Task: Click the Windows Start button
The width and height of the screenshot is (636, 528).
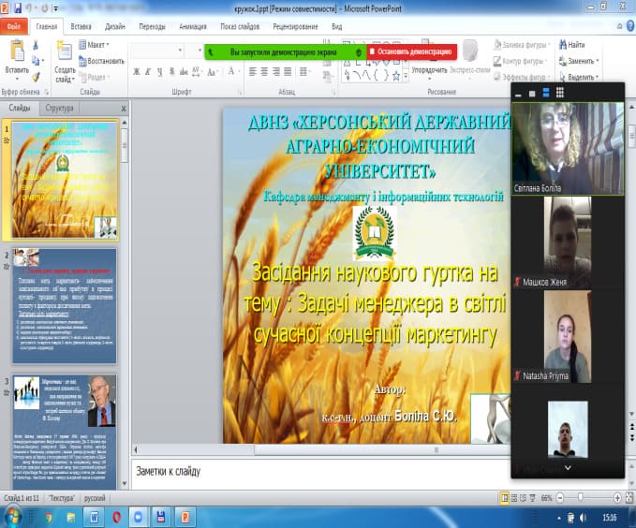Action: tap(12, 517)
